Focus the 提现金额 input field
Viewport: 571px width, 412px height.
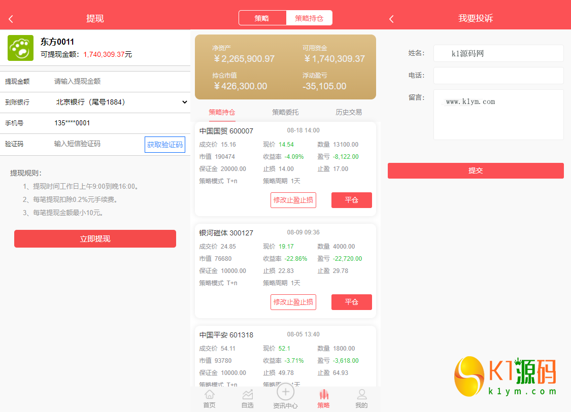tap(120, 82)
